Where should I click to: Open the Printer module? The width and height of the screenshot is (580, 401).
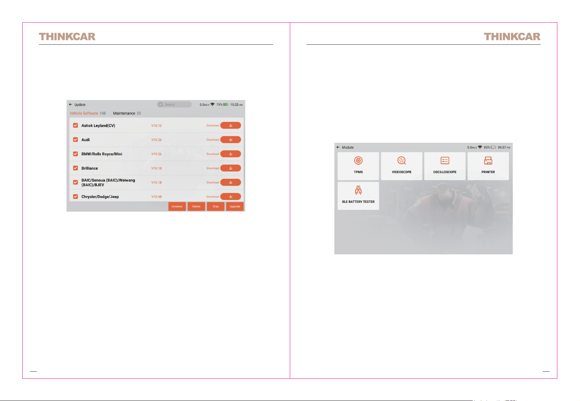pyautogui.click(x=488, y=166)
